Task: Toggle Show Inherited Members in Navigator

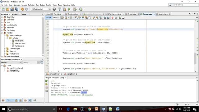Action: [3, 100]
